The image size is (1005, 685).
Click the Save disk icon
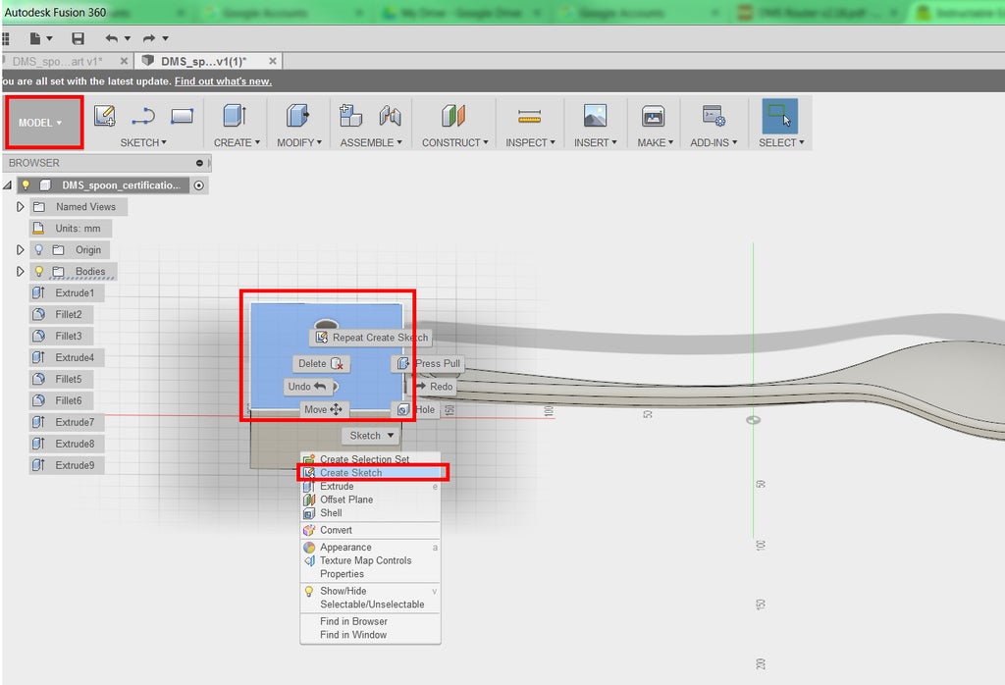coord(78,38)
